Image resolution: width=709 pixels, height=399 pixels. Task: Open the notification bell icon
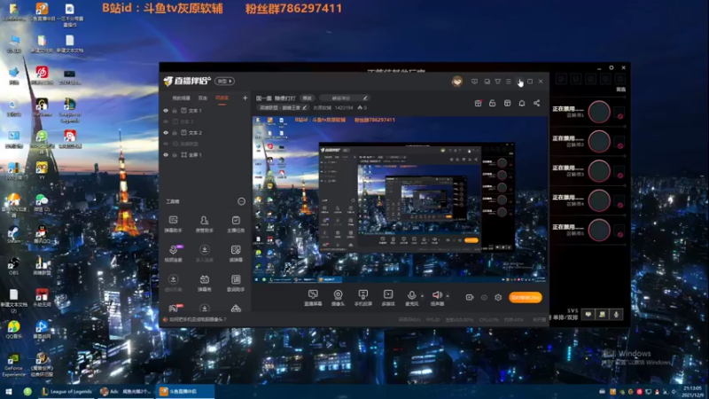pyautogui.click(x=522, y=103)
